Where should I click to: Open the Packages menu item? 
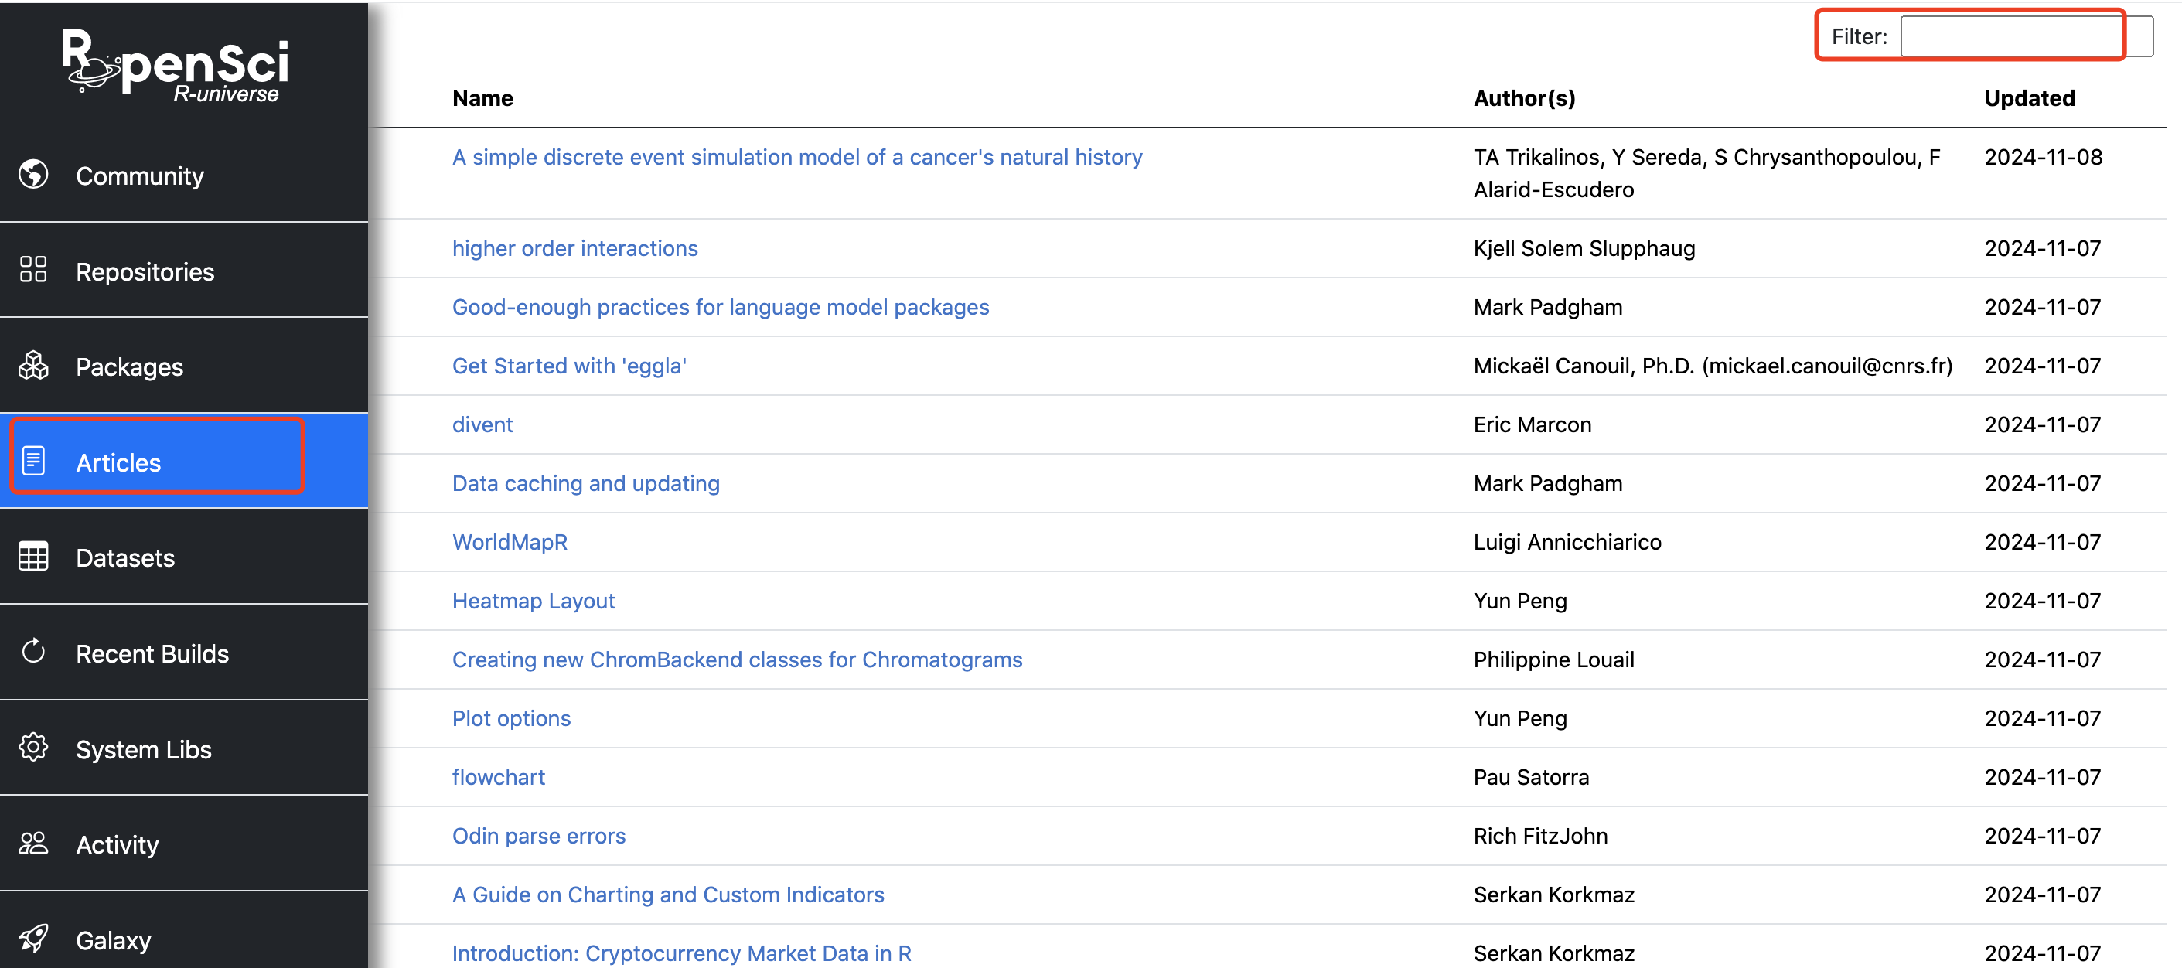[x=130, y=366]
